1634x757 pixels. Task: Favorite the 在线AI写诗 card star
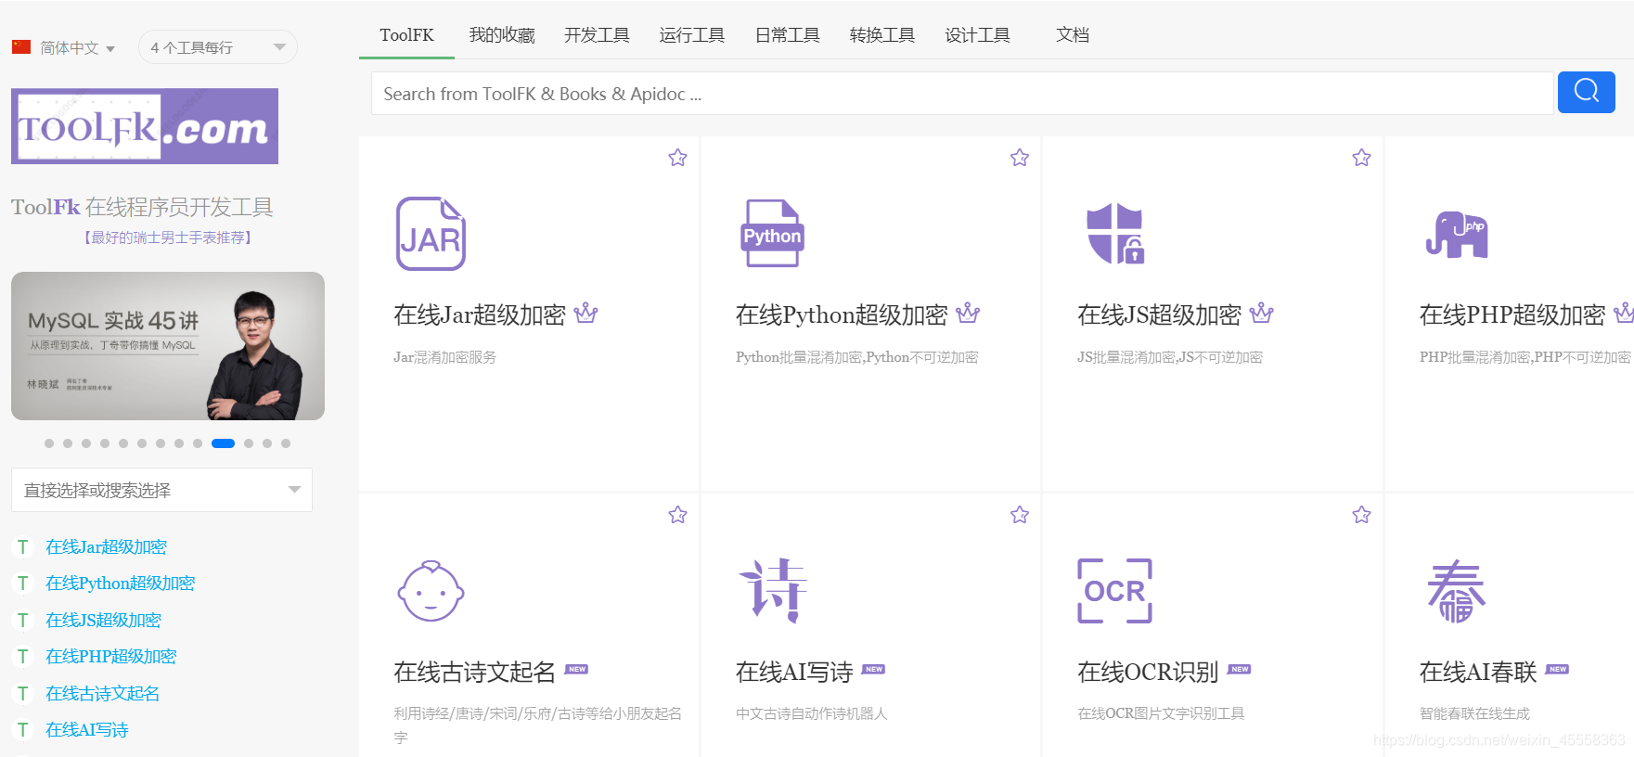point(1020,515)
